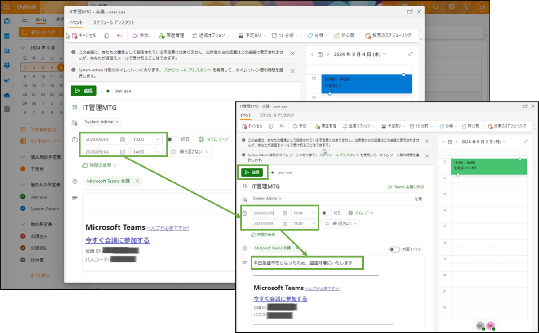Uncheck the user aaa calendar
The image size is (539, 333).
click(23, 197)
